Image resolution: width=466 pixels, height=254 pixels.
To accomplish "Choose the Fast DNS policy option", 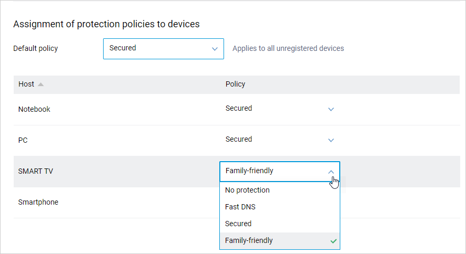I will click(x=240, y=207).
